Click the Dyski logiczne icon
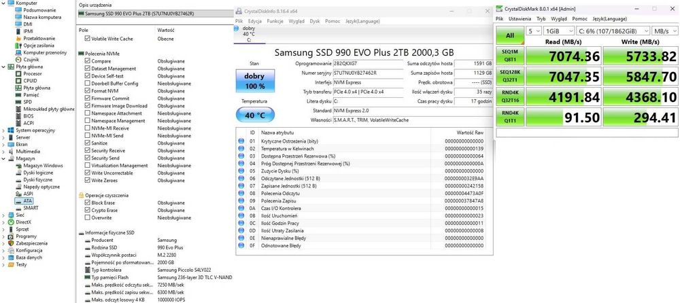This screenshot has height=303, width=680. 18,173
